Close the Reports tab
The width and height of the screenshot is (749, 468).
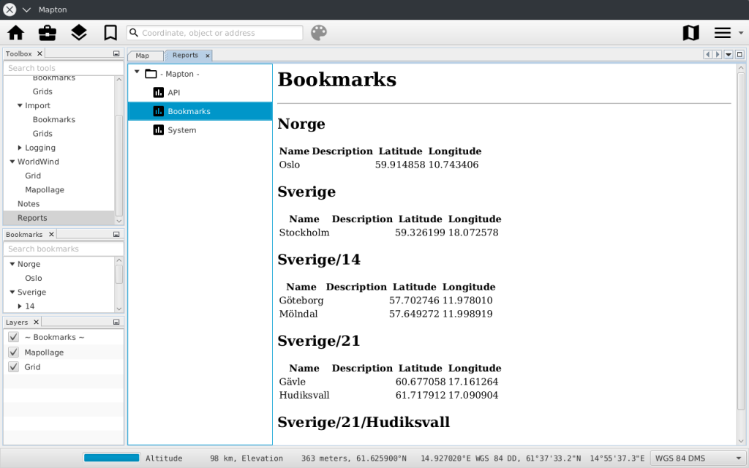[207, 56]
